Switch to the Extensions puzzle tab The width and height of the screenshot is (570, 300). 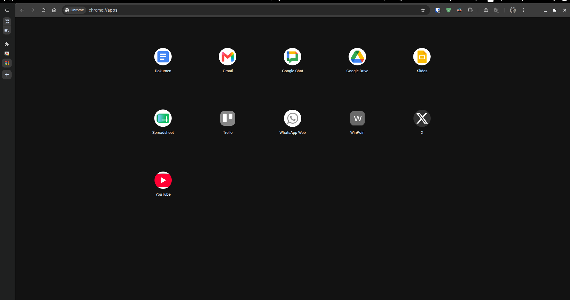pos(7,44)
